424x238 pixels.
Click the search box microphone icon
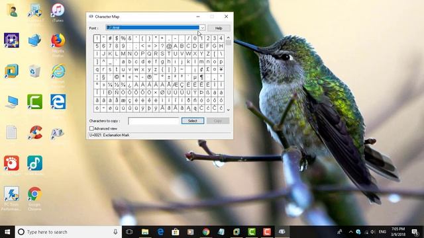[115, 232]
